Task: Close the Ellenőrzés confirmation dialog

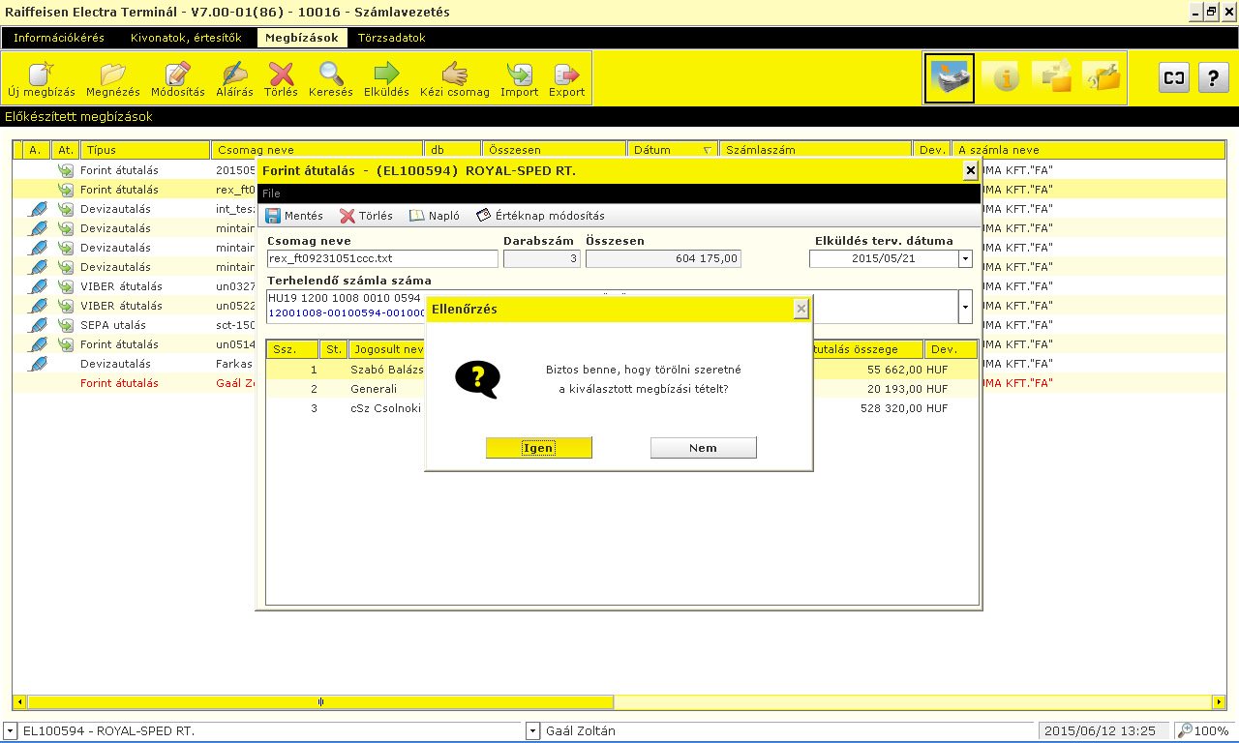Action: pos(801,309)
